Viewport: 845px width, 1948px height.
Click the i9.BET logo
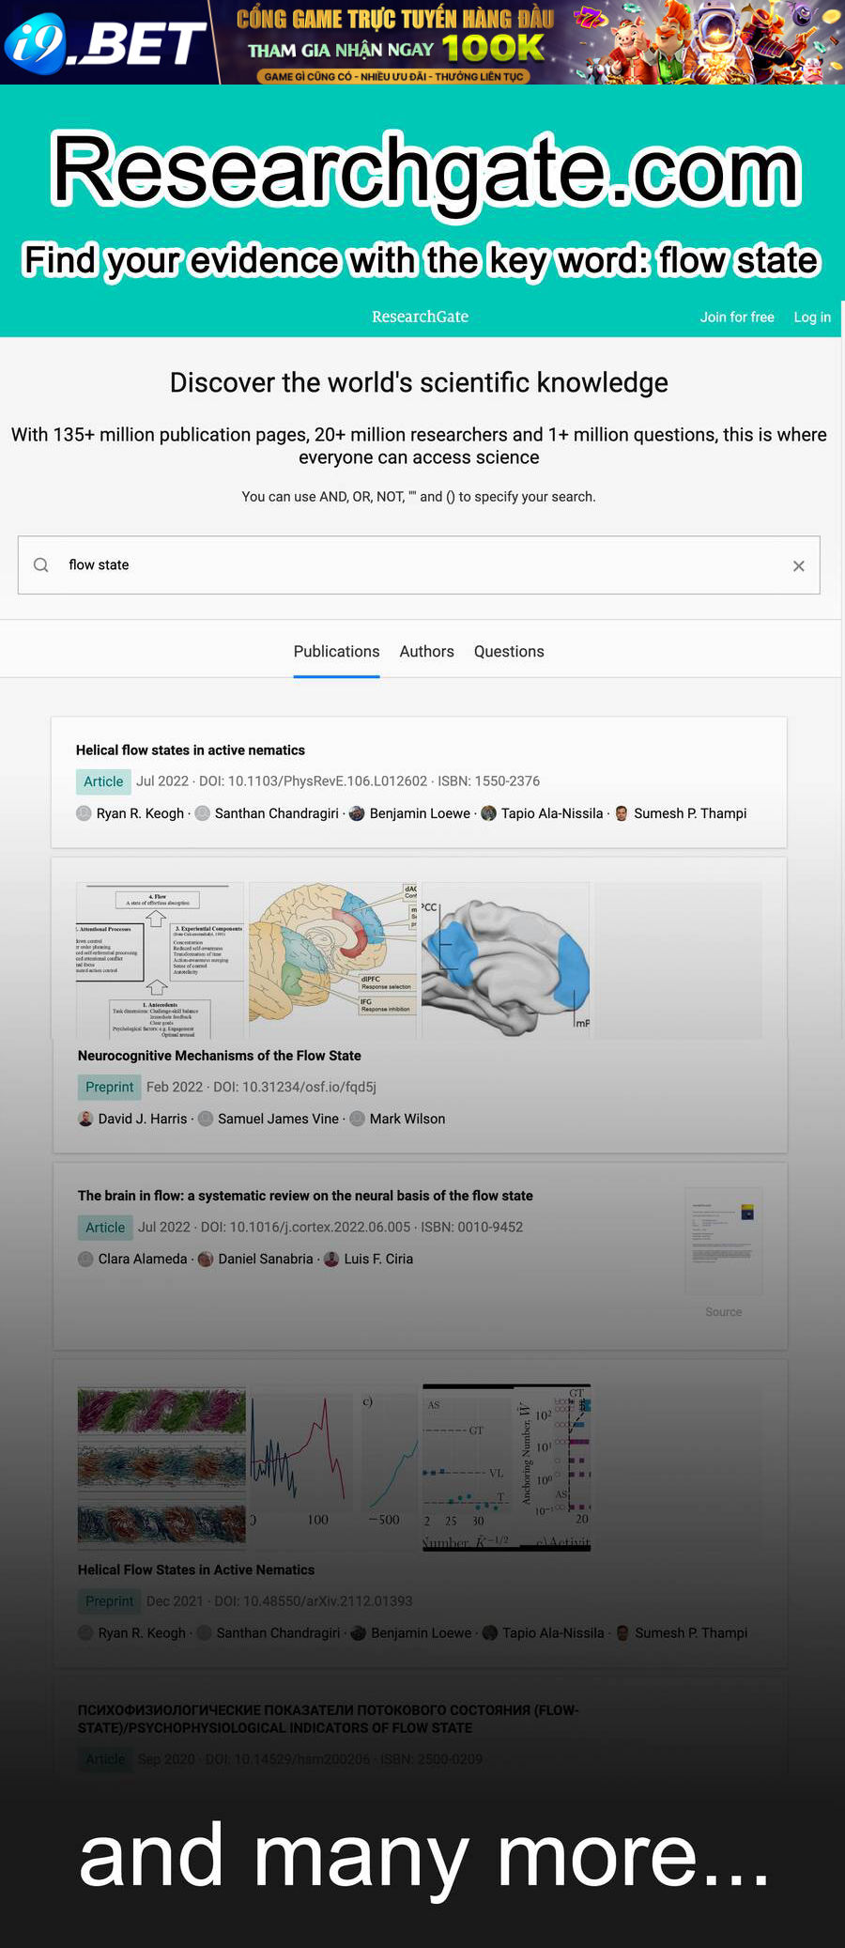pyautogui.click(x=105, y=44)
